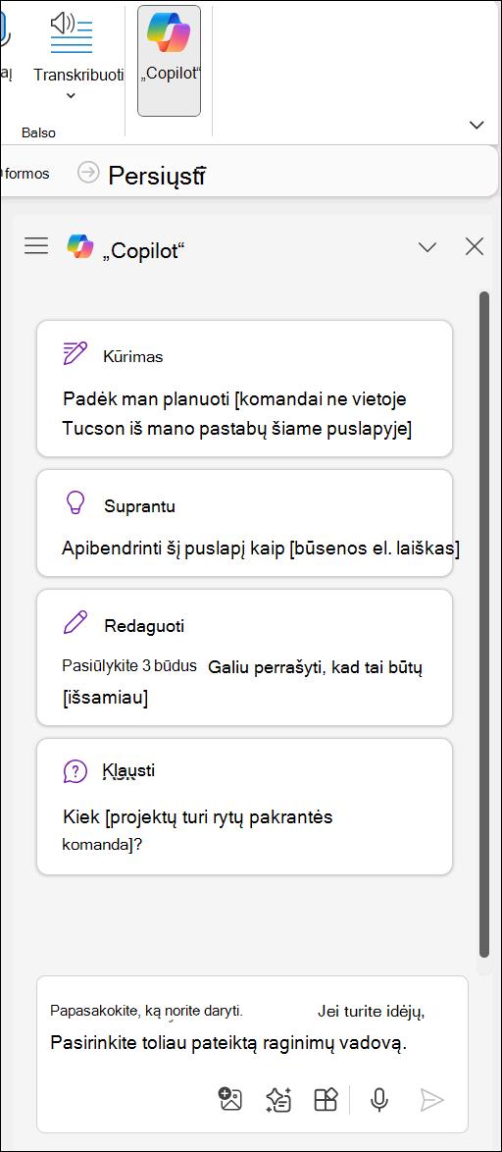Expand the Transkribuoti dropdown arrow

click(x=72, y=95)
